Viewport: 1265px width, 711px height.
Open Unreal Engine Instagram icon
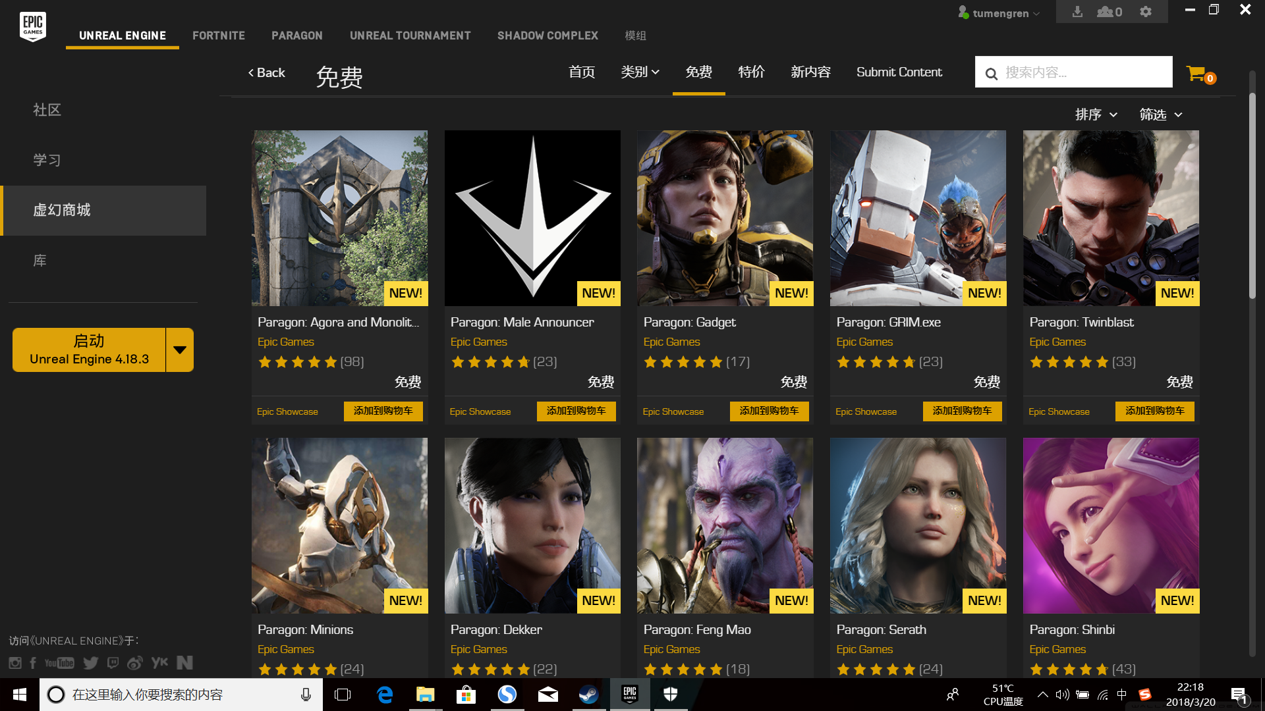click(15, 663)
